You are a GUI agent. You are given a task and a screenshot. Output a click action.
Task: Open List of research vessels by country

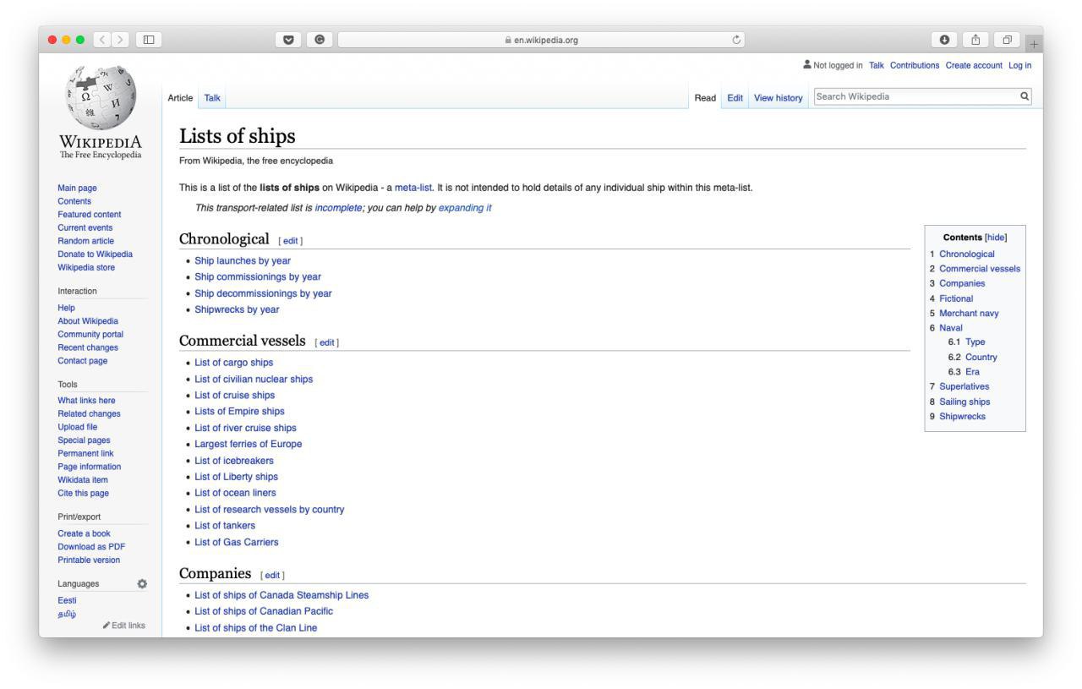point(270,510)
